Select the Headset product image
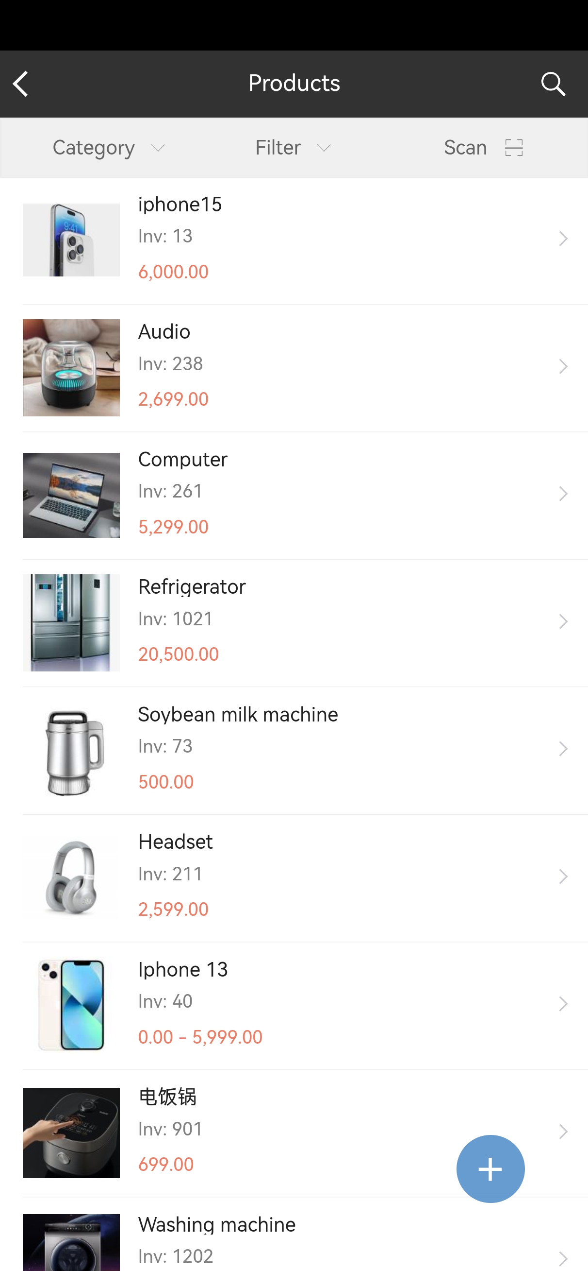 click(x=71, y=878)
